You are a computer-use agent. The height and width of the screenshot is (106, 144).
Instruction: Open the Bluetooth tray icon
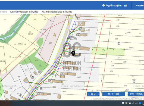click(140, 103)
